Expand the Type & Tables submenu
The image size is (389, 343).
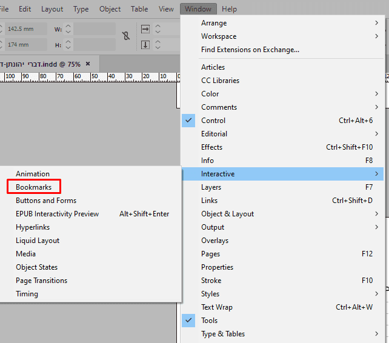(x=282, y=334)
